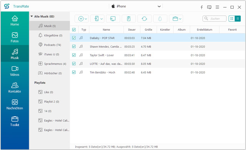Click the refresh sync icon
Image resolution: width=246 pixels, height=150 pixels.
(145, 19)
